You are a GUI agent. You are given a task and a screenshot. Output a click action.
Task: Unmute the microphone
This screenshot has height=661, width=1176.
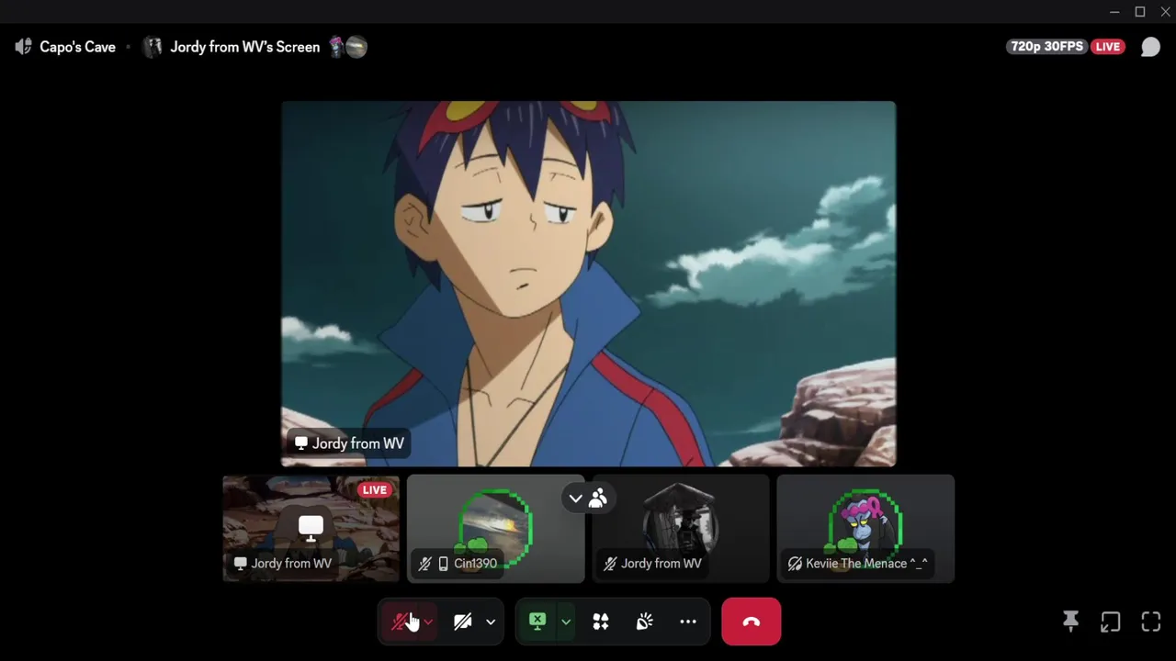pyautogui.click(x=401, y=622)
